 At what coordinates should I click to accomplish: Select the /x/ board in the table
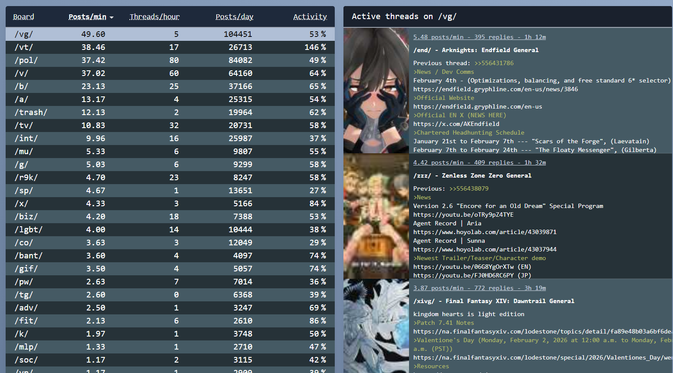tap(170, 203)
